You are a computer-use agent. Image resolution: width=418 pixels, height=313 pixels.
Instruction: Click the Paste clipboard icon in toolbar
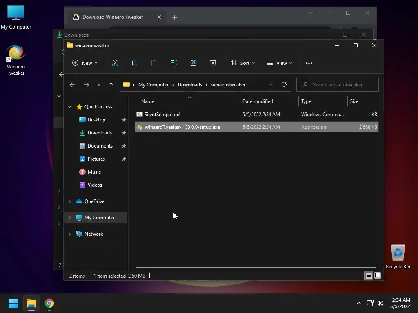tap(154, 63)
